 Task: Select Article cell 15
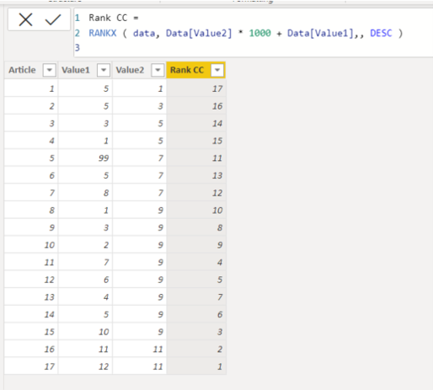[31, 332]
